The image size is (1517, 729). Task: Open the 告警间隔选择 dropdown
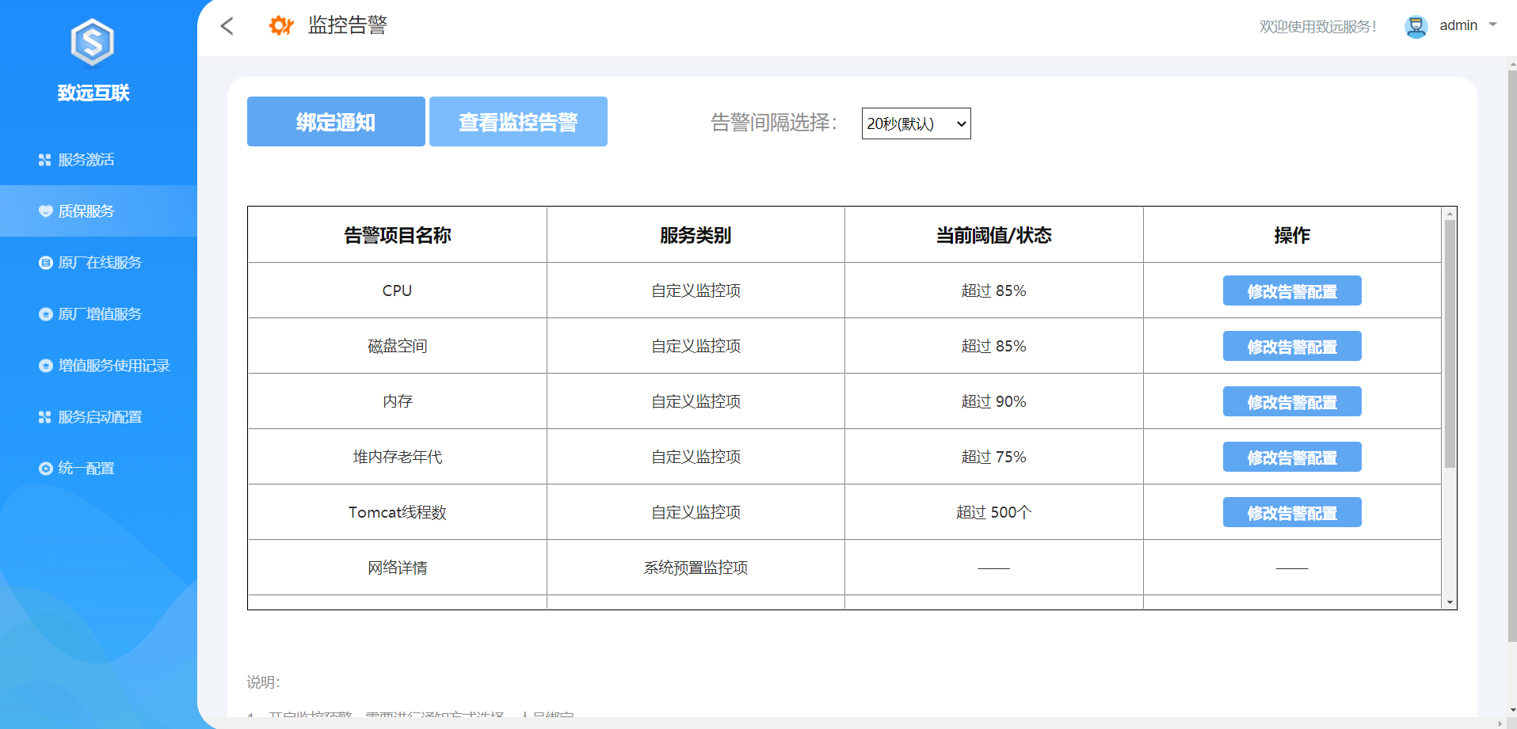916,123
